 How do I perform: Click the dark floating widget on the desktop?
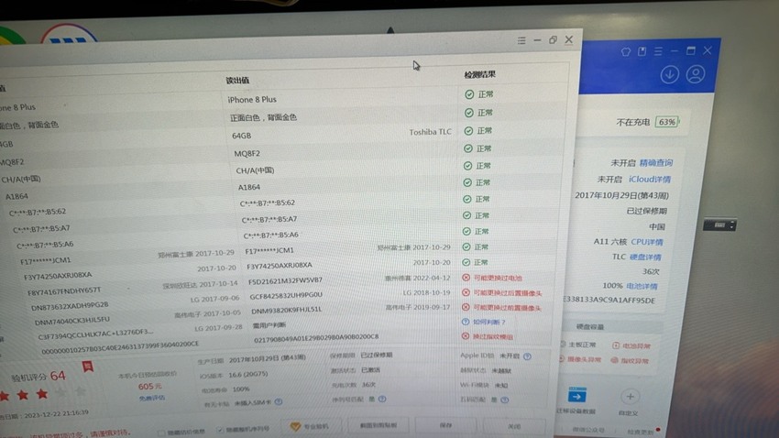(x=719, y=225)
